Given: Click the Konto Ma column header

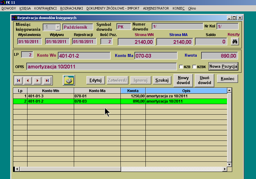Looking at the screenshot, I should tap(97, 91).
